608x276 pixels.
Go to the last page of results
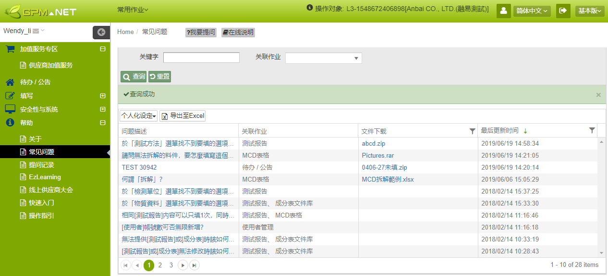[x=194, y=265]
